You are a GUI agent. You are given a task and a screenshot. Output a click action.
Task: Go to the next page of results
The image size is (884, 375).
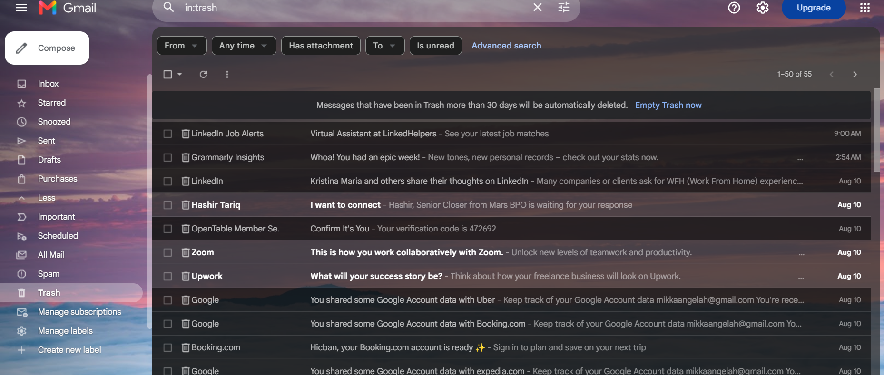[855, 74]
